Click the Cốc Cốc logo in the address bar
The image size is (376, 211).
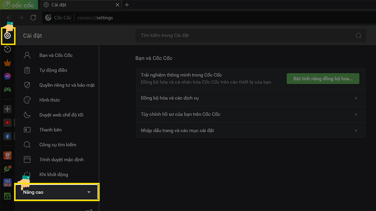(x=48, y=18)
